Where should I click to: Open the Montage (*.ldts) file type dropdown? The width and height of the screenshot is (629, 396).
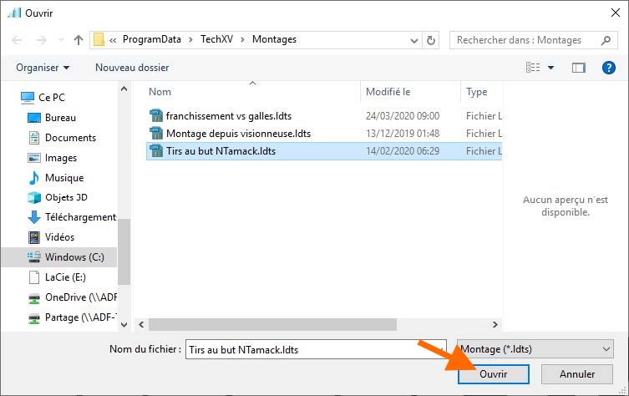tap(535, 349)
